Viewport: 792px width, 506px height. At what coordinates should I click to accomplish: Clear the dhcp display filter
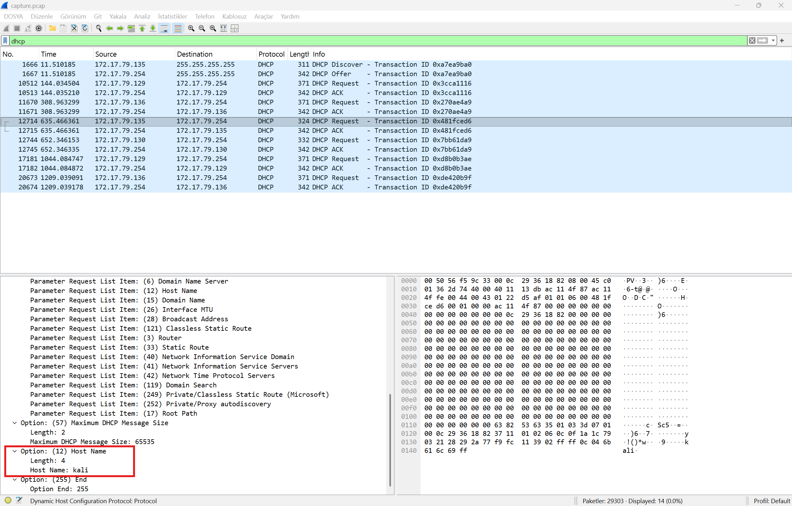point(752,41)
